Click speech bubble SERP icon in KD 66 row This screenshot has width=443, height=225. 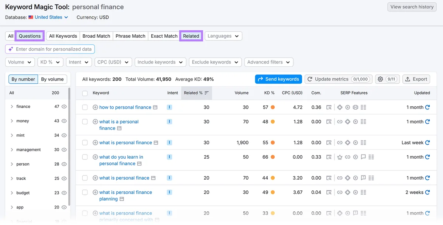coord(363,157)
